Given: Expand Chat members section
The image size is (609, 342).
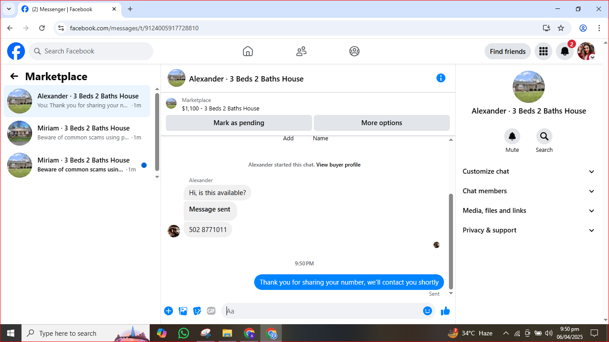Looking at the screenshot, I should [x=528, y=191].
